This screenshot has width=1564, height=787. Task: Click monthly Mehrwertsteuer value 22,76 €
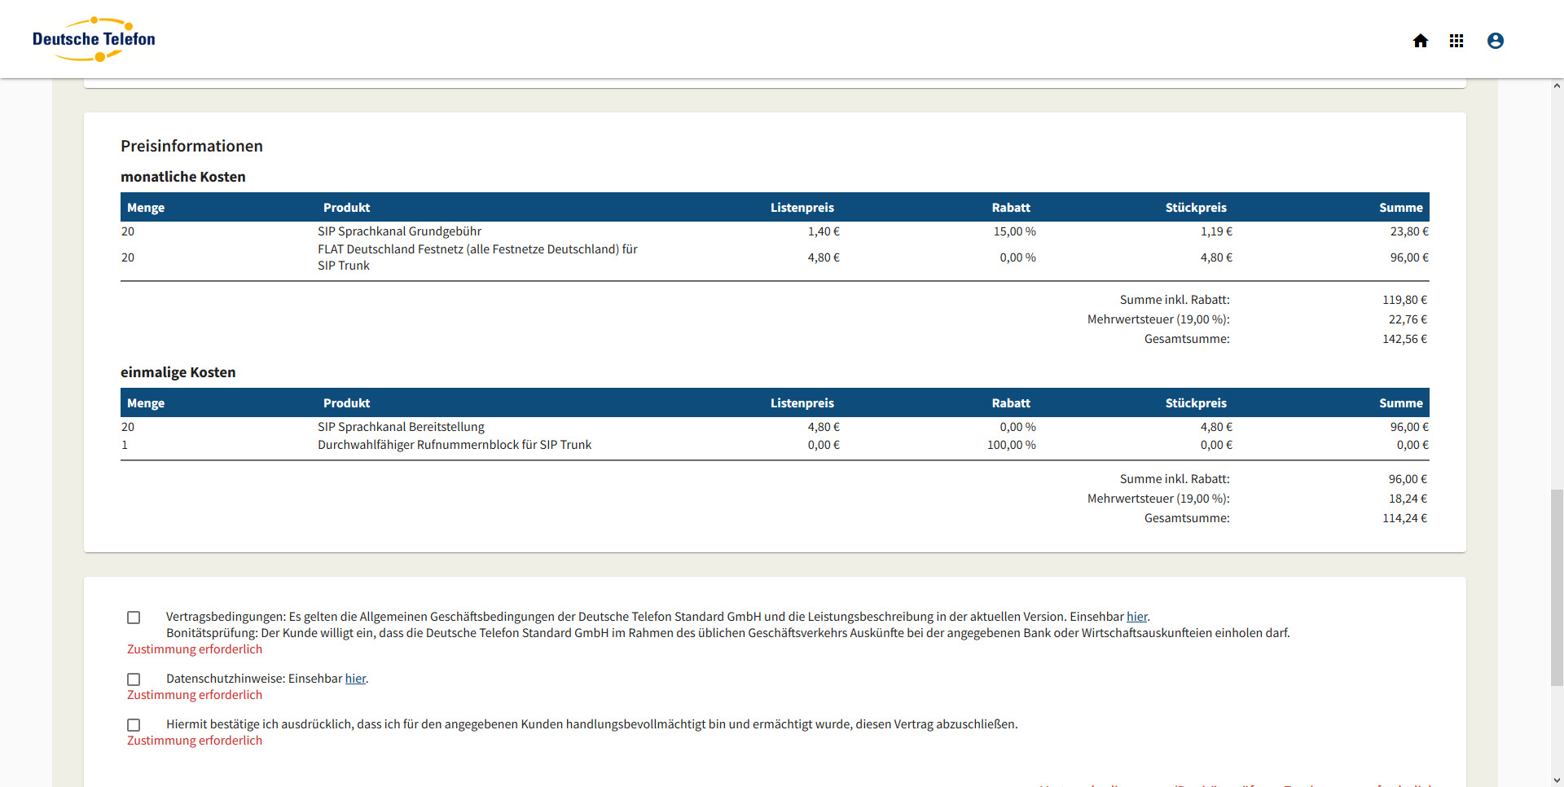point(1408,319)
